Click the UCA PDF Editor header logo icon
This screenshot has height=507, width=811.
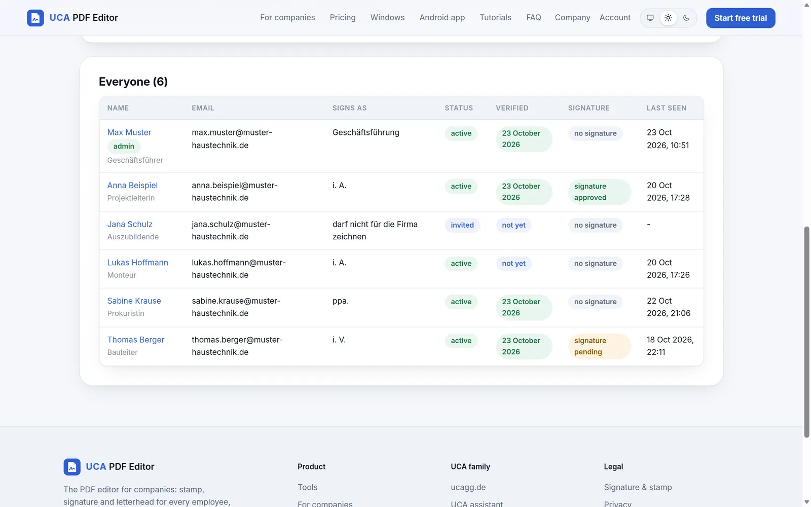pyautogui.click(x=35, y=18)
